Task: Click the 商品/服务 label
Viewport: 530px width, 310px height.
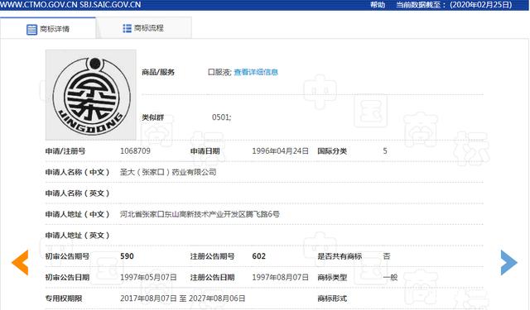Action: [x=158, y=72]
